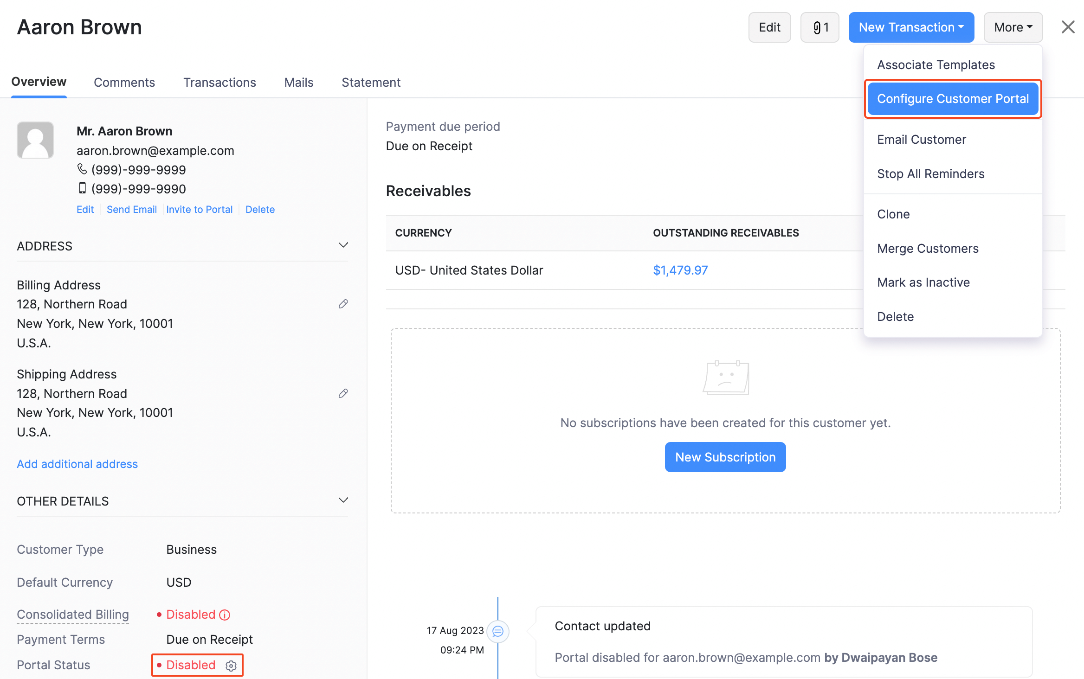Click the comment bubble icon on the timeline entry
The width and height of the screenshot is (1084, 679).
pos(498,631)
